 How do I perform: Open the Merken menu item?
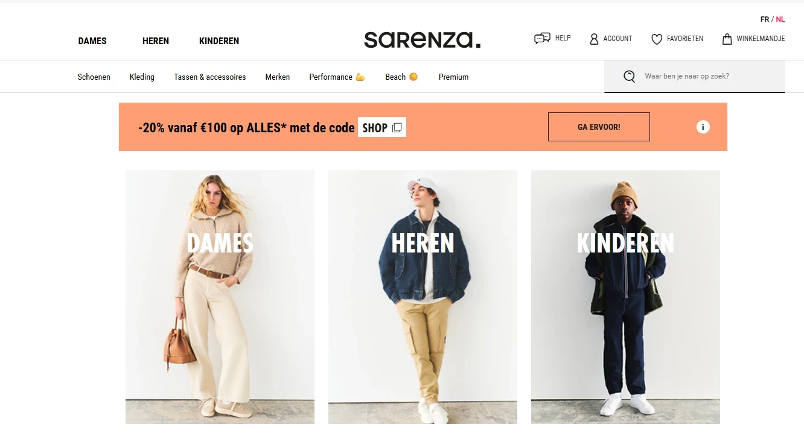(278, 77)
